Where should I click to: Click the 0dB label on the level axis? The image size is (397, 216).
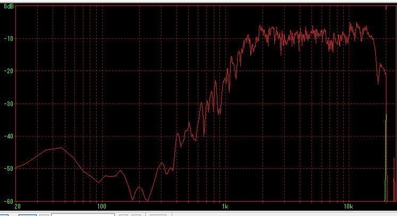[x=9, y=6]
